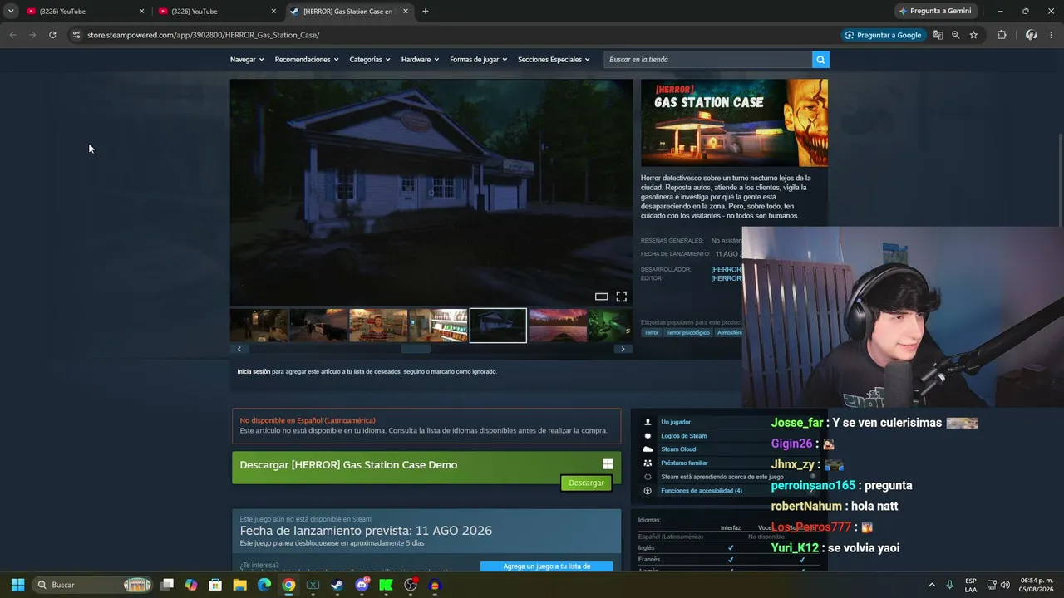Open the Chrome extensions puzzle icon

1002,35
